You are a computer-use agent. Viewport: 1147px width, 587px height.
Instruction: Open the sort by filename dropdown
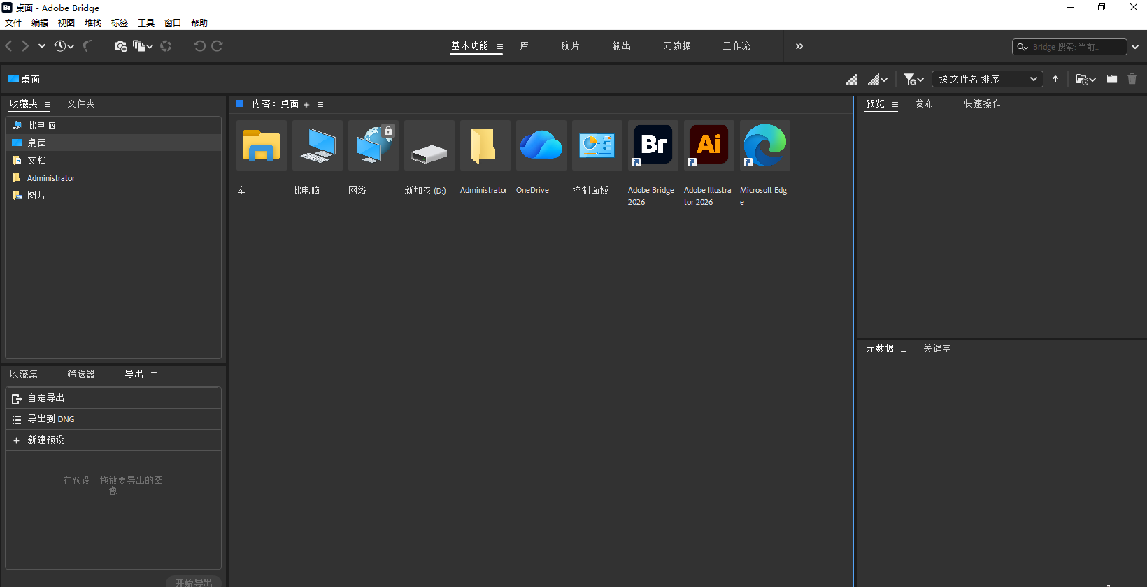(987, 79)
